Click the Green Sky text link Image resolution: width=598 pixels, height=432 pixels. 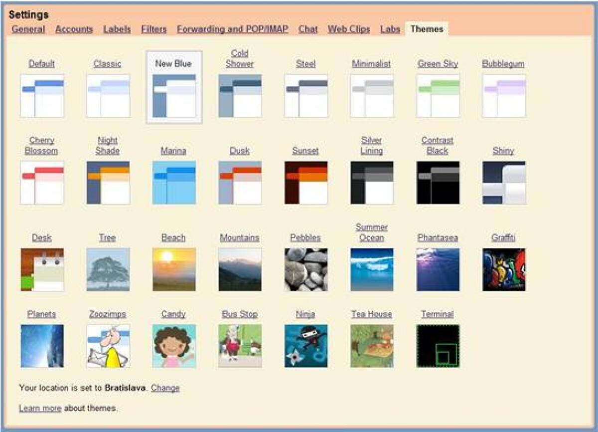(x=438, y=63)
